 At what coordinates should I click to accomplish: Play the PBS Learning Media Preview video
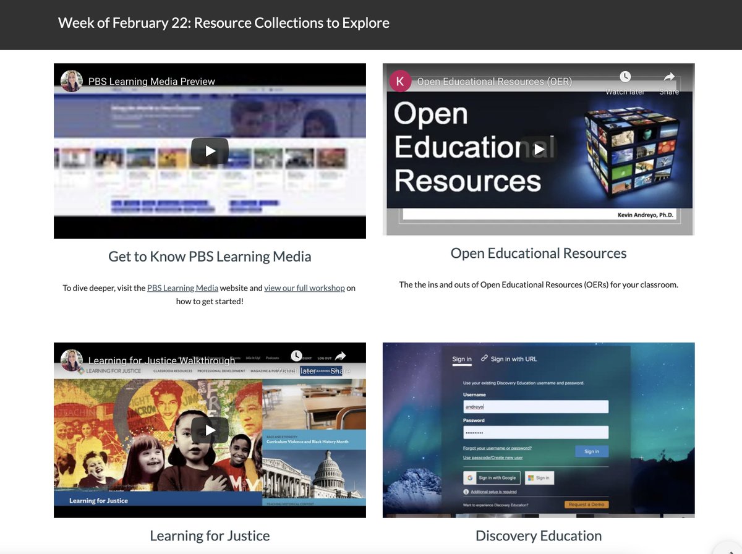click(x=210, y=150)
